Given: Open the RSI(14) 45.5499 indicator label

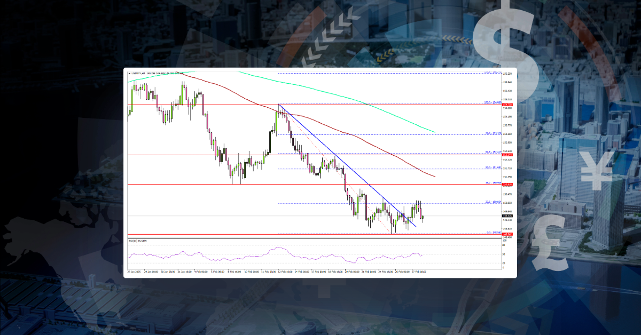Looking at the screenshot, I should click(138, 241).
